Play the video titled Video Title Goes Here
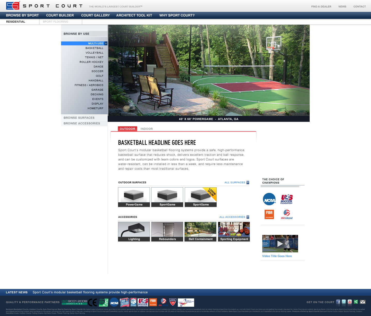The width and height of the screenshot is (371, 316). click(x=280, y=243)
